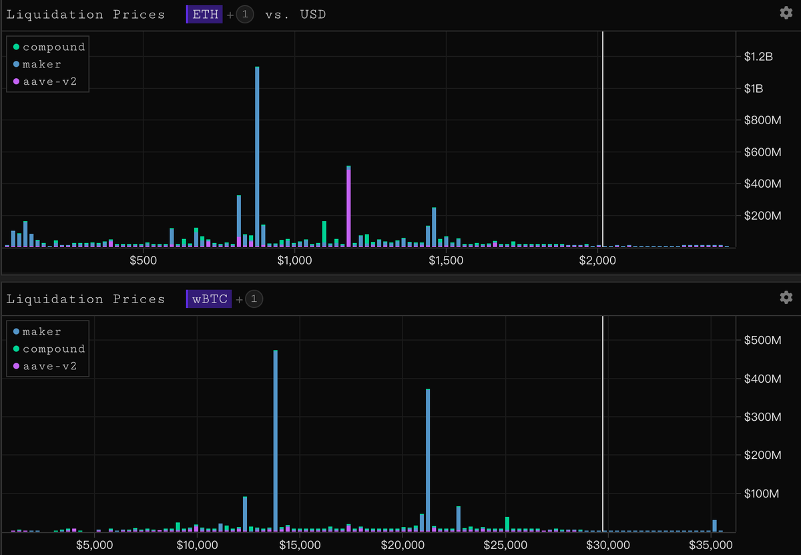Click the $100M y-axis label
The width and height of the screenshot is (801, 555).
(762, 494)
